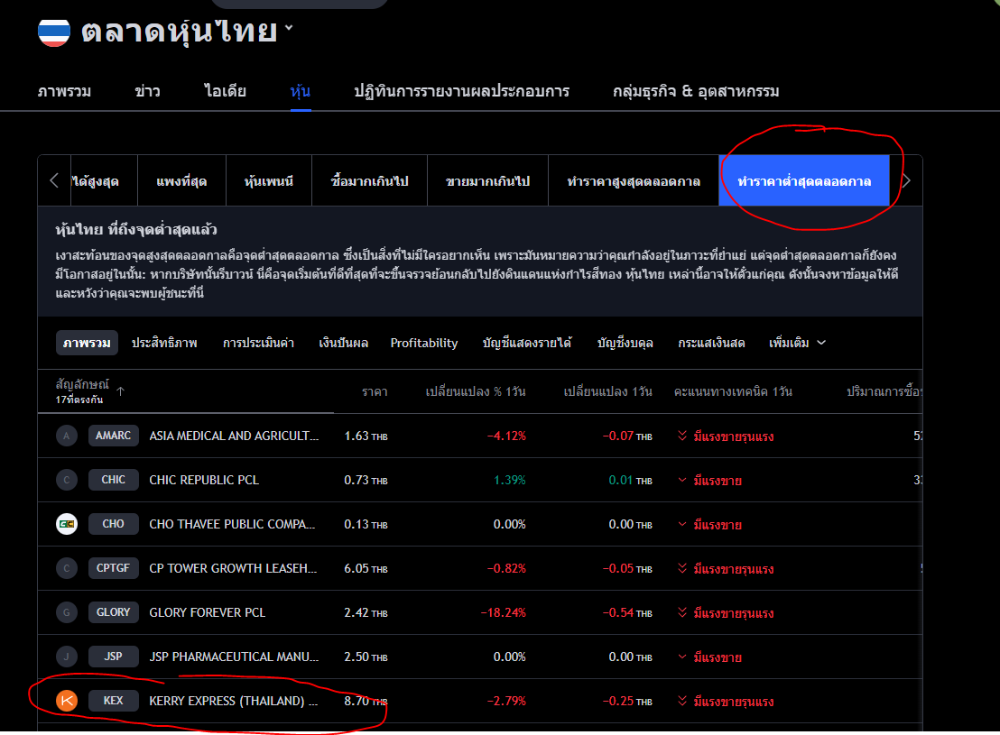
Task: Click the JSP round logo icon
Action: coord(66,657)
